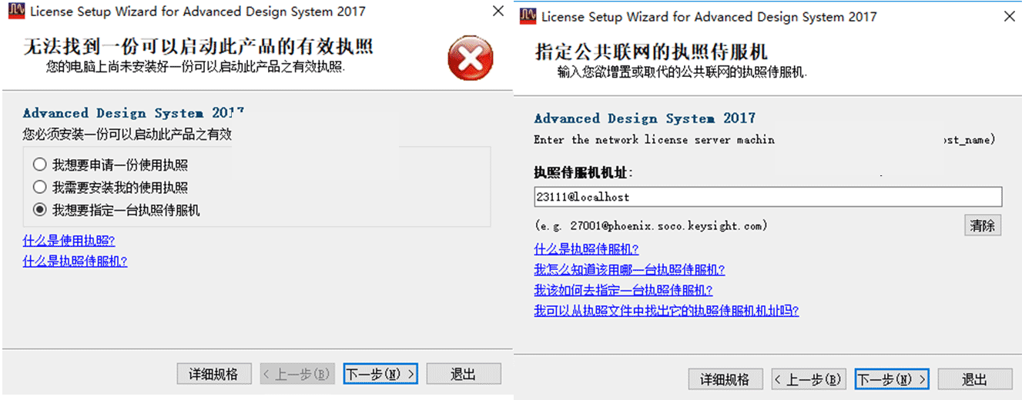Viewport: 1022px width, 400px height.
Task: Click 详细规格 in the left wizard
Action: coord(214,375)
